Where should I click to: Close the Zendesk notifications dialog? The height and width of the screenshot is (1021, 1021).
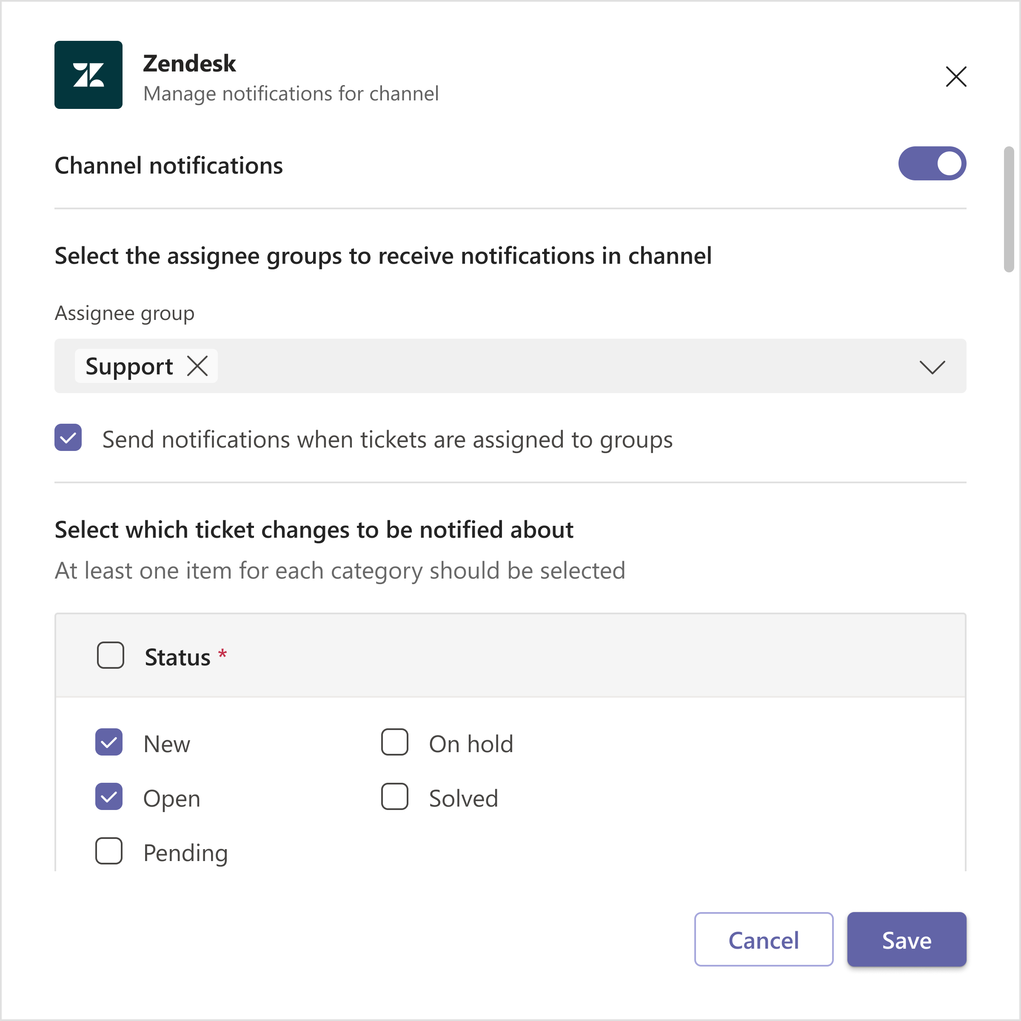click(955, 77)
